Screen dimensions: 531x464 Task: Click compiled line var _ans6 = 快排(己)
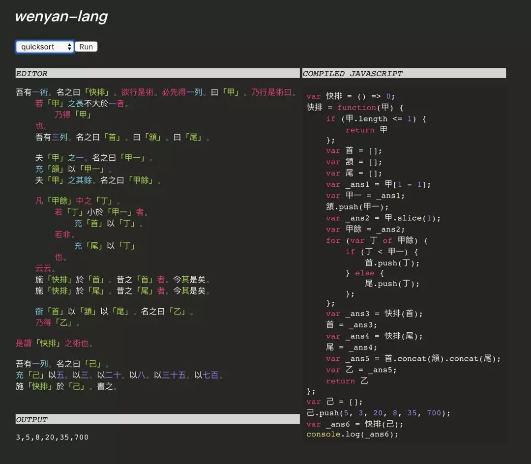(x=354, y=424)
